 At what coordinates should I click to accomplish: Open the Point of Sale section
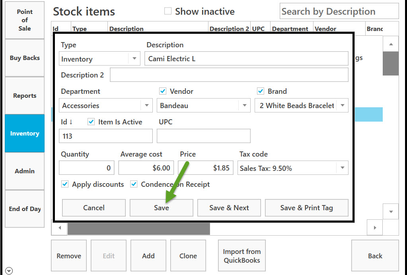[x=25, y=20]
